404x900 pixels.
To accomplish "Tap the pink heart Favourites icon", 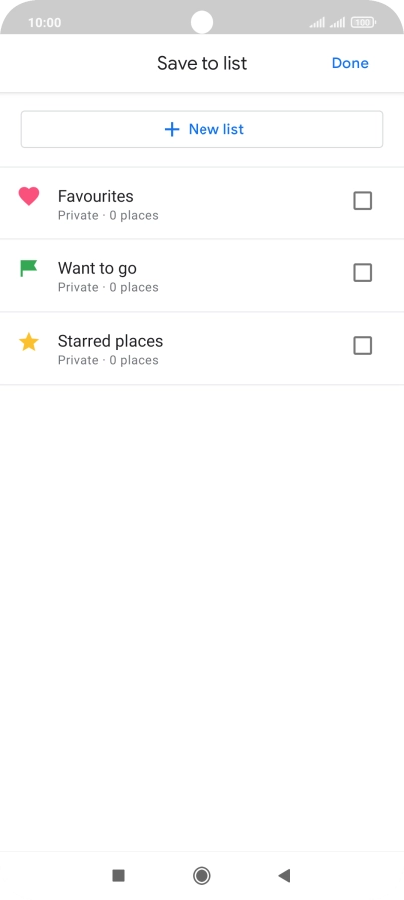I will pos(29,196).
